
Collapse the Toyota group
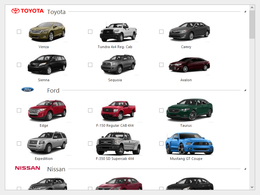(x=245, y=12)
